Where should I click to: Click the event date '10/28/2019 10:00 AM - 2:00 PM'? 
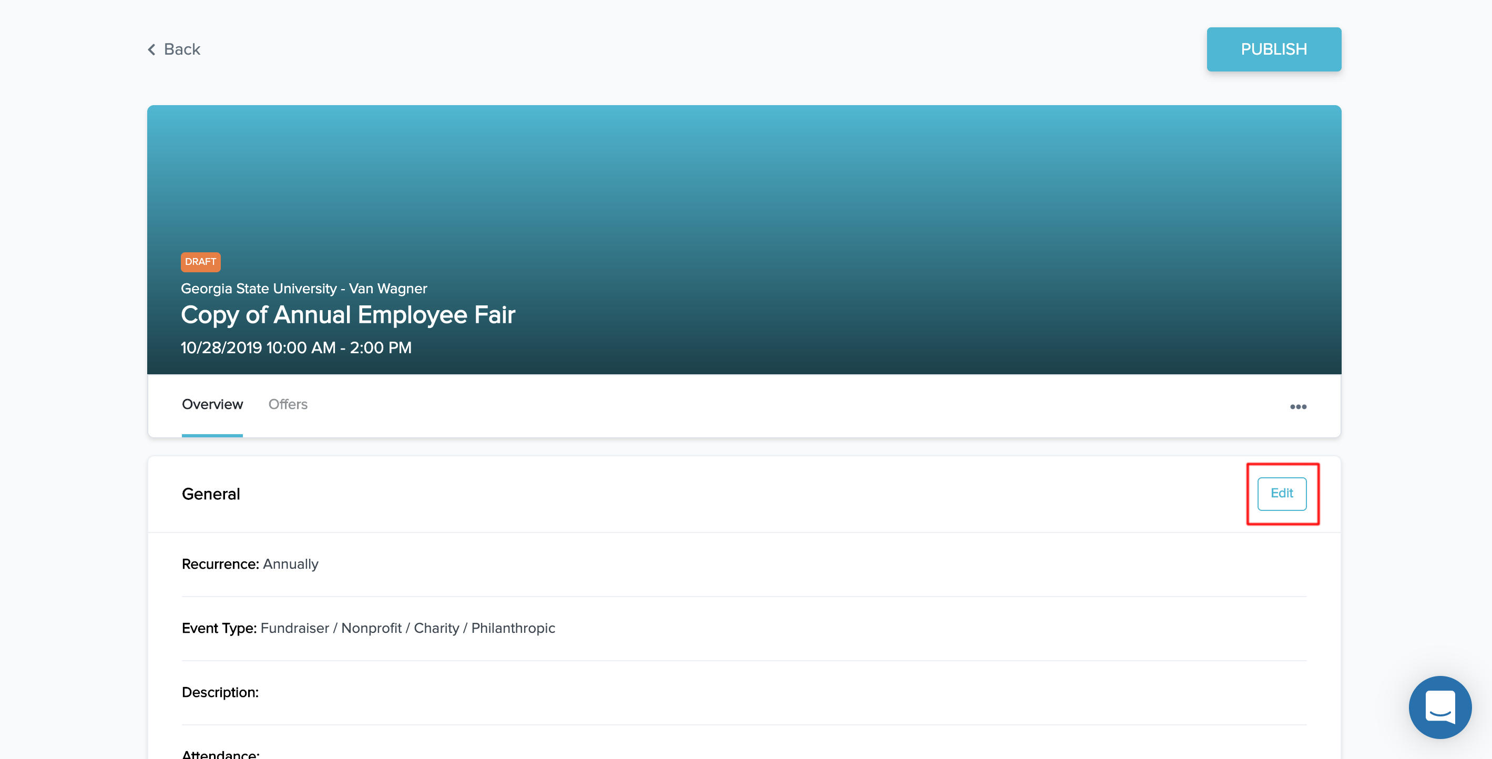[x=296, y=347]
